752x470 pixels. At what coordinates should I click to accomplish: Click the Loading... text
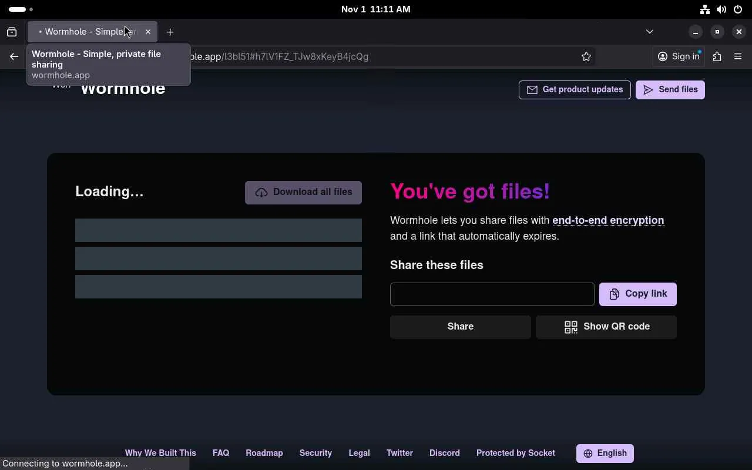point(109,192)
